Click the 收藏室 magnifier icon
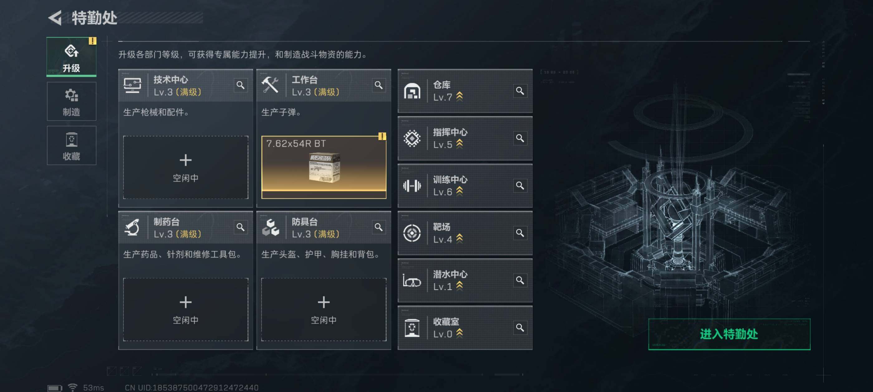This screenshot has width=873, height=392. point(520,327)
